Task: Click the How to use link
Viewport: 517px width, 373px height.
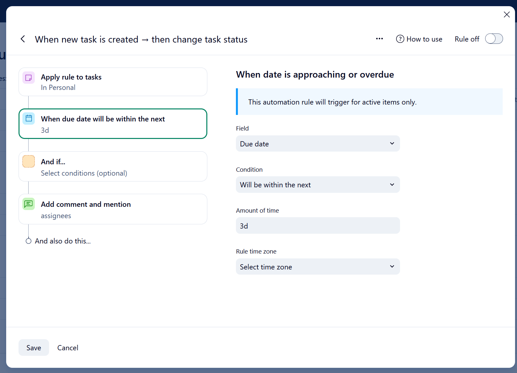Action: coord(424,39)
